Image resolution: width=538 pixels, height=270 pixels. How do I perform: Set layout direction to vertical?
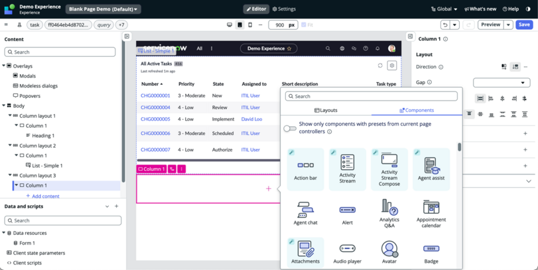[x=515, y=67]
